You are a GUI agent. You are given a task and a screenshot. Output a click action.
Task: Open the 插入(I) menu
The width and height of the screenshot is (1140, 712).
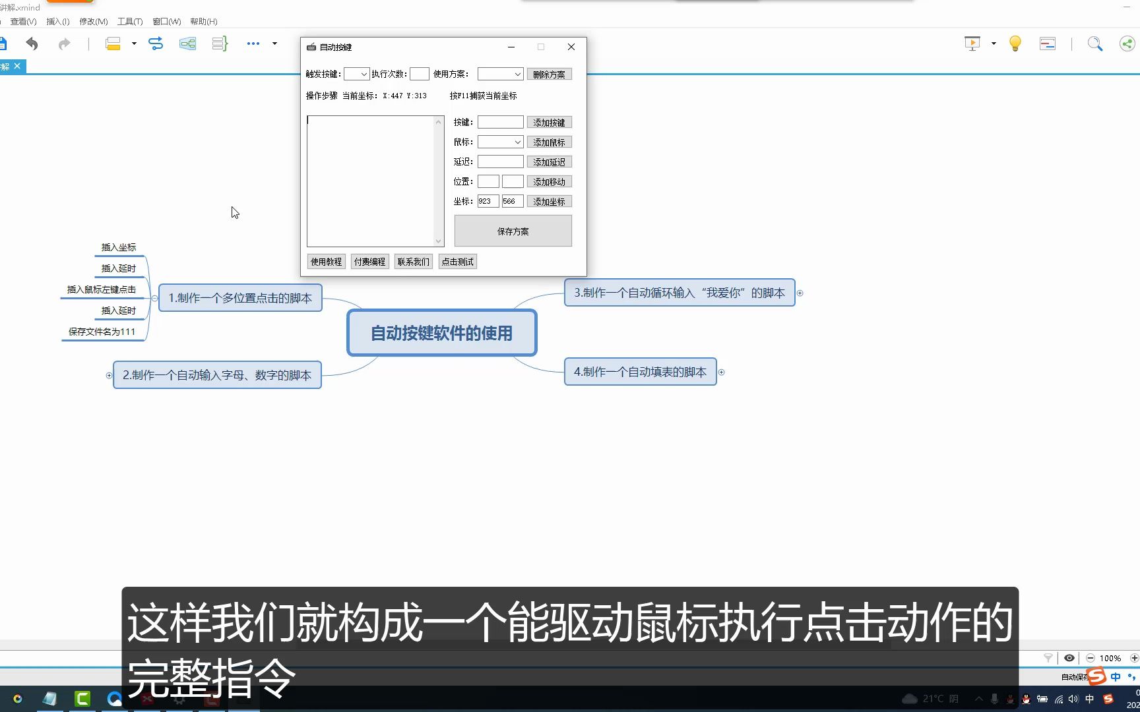58,22
